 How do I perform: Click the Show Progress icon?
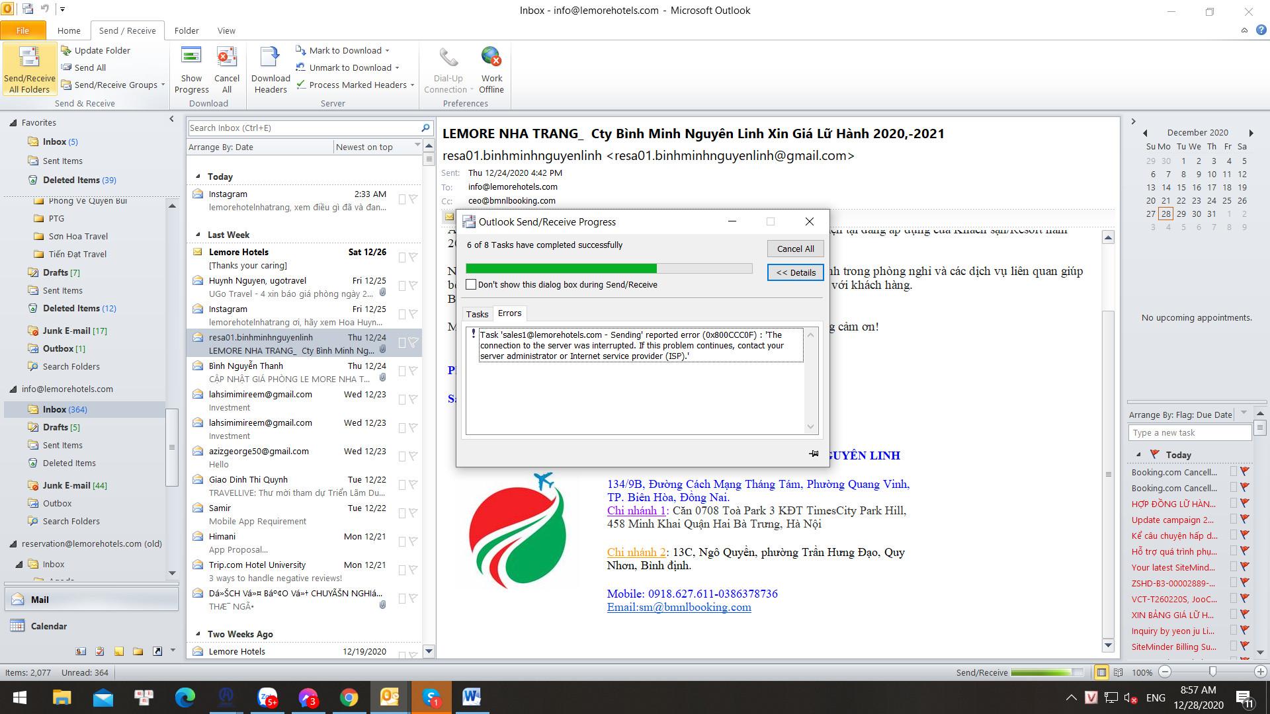(x=190, y=68)
